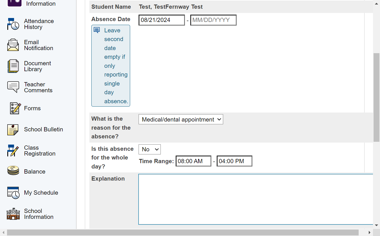Viewport: 380px width, 236px height.
Task: Open the Balance page link
Action: [x=35, y=172]
